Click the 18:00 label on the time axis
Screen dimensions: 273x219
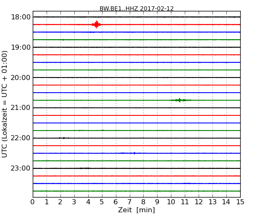[21, 17]
